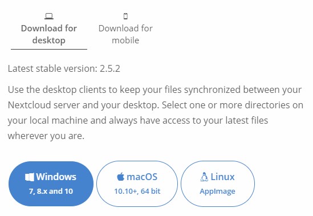Screen dimensions: 313x216
Task: Click the underline beneath the desktop tab
Action: click(x=49, y=49)
